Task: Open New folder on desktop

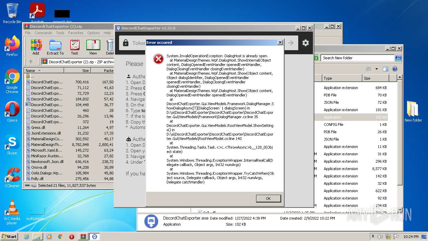Action: click(413, 111)
